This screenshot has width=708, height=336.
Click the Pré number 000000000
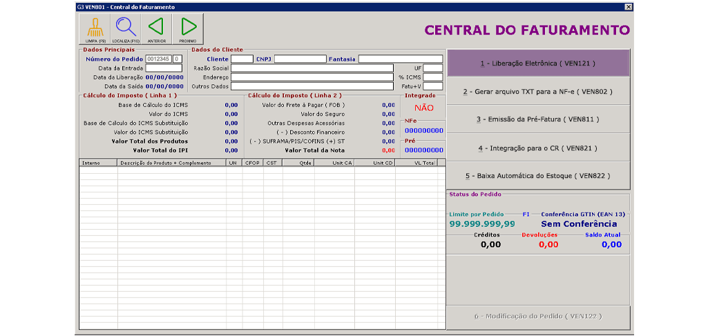(x=423, y=150)
